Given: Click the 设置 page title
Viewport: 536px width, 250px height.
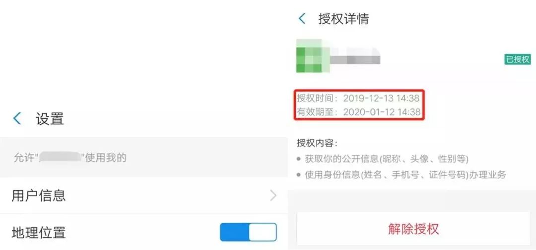Looking at the screenshot, I should click(x=50, y=119).
